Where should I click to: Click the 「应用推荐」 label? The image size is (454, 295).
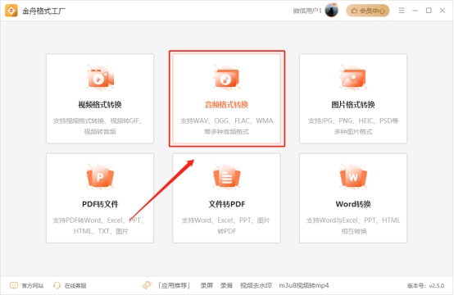pyautogui.click(x=175, y=286)
